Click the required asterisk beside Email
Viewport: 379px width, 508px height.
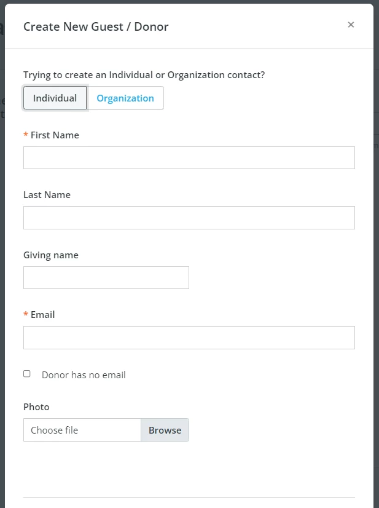click(25, 314)
